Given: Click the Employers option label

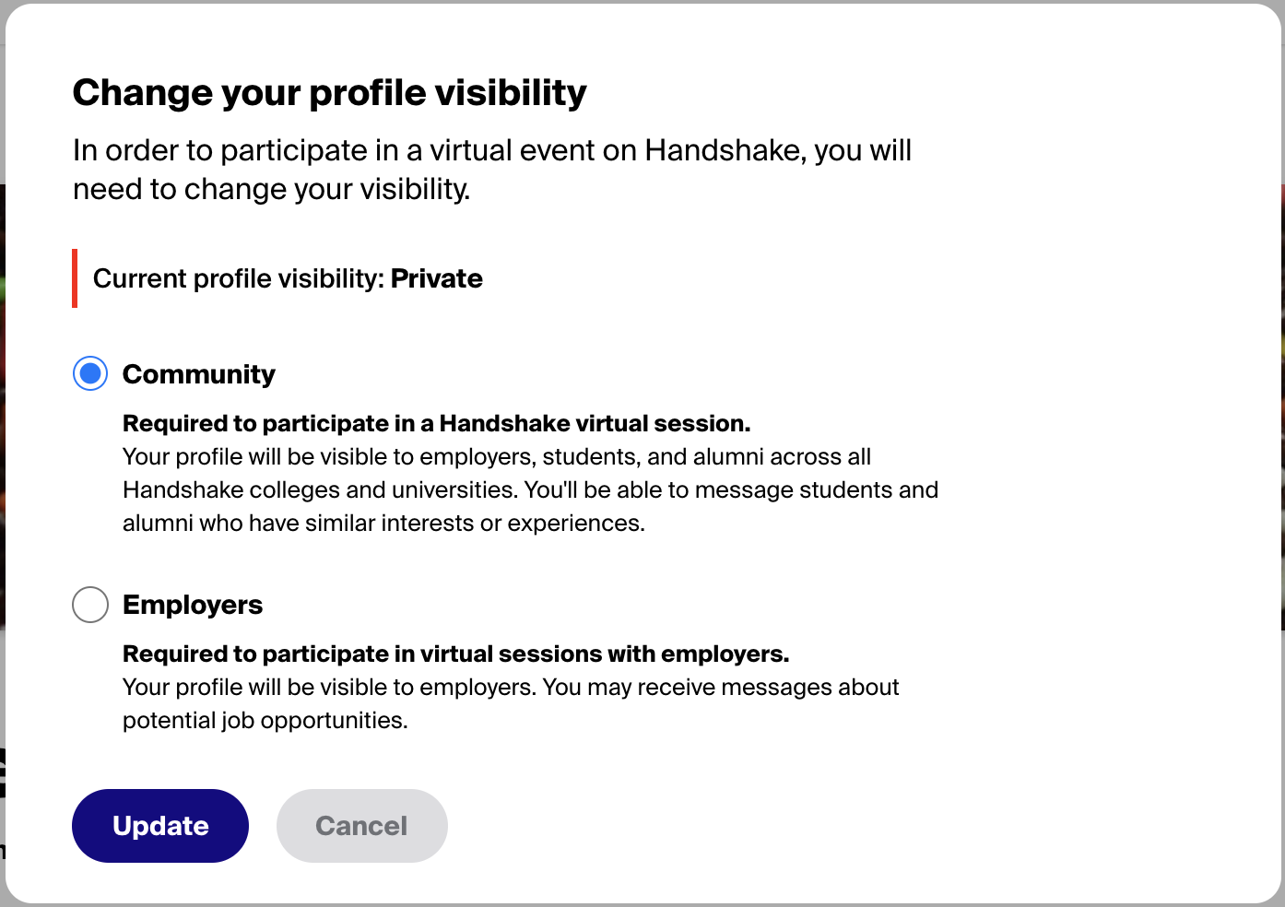Looking at the screenshot, I should (192, 605).
